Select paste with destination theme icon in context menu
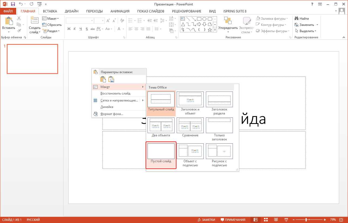 (x=103, y=79)
